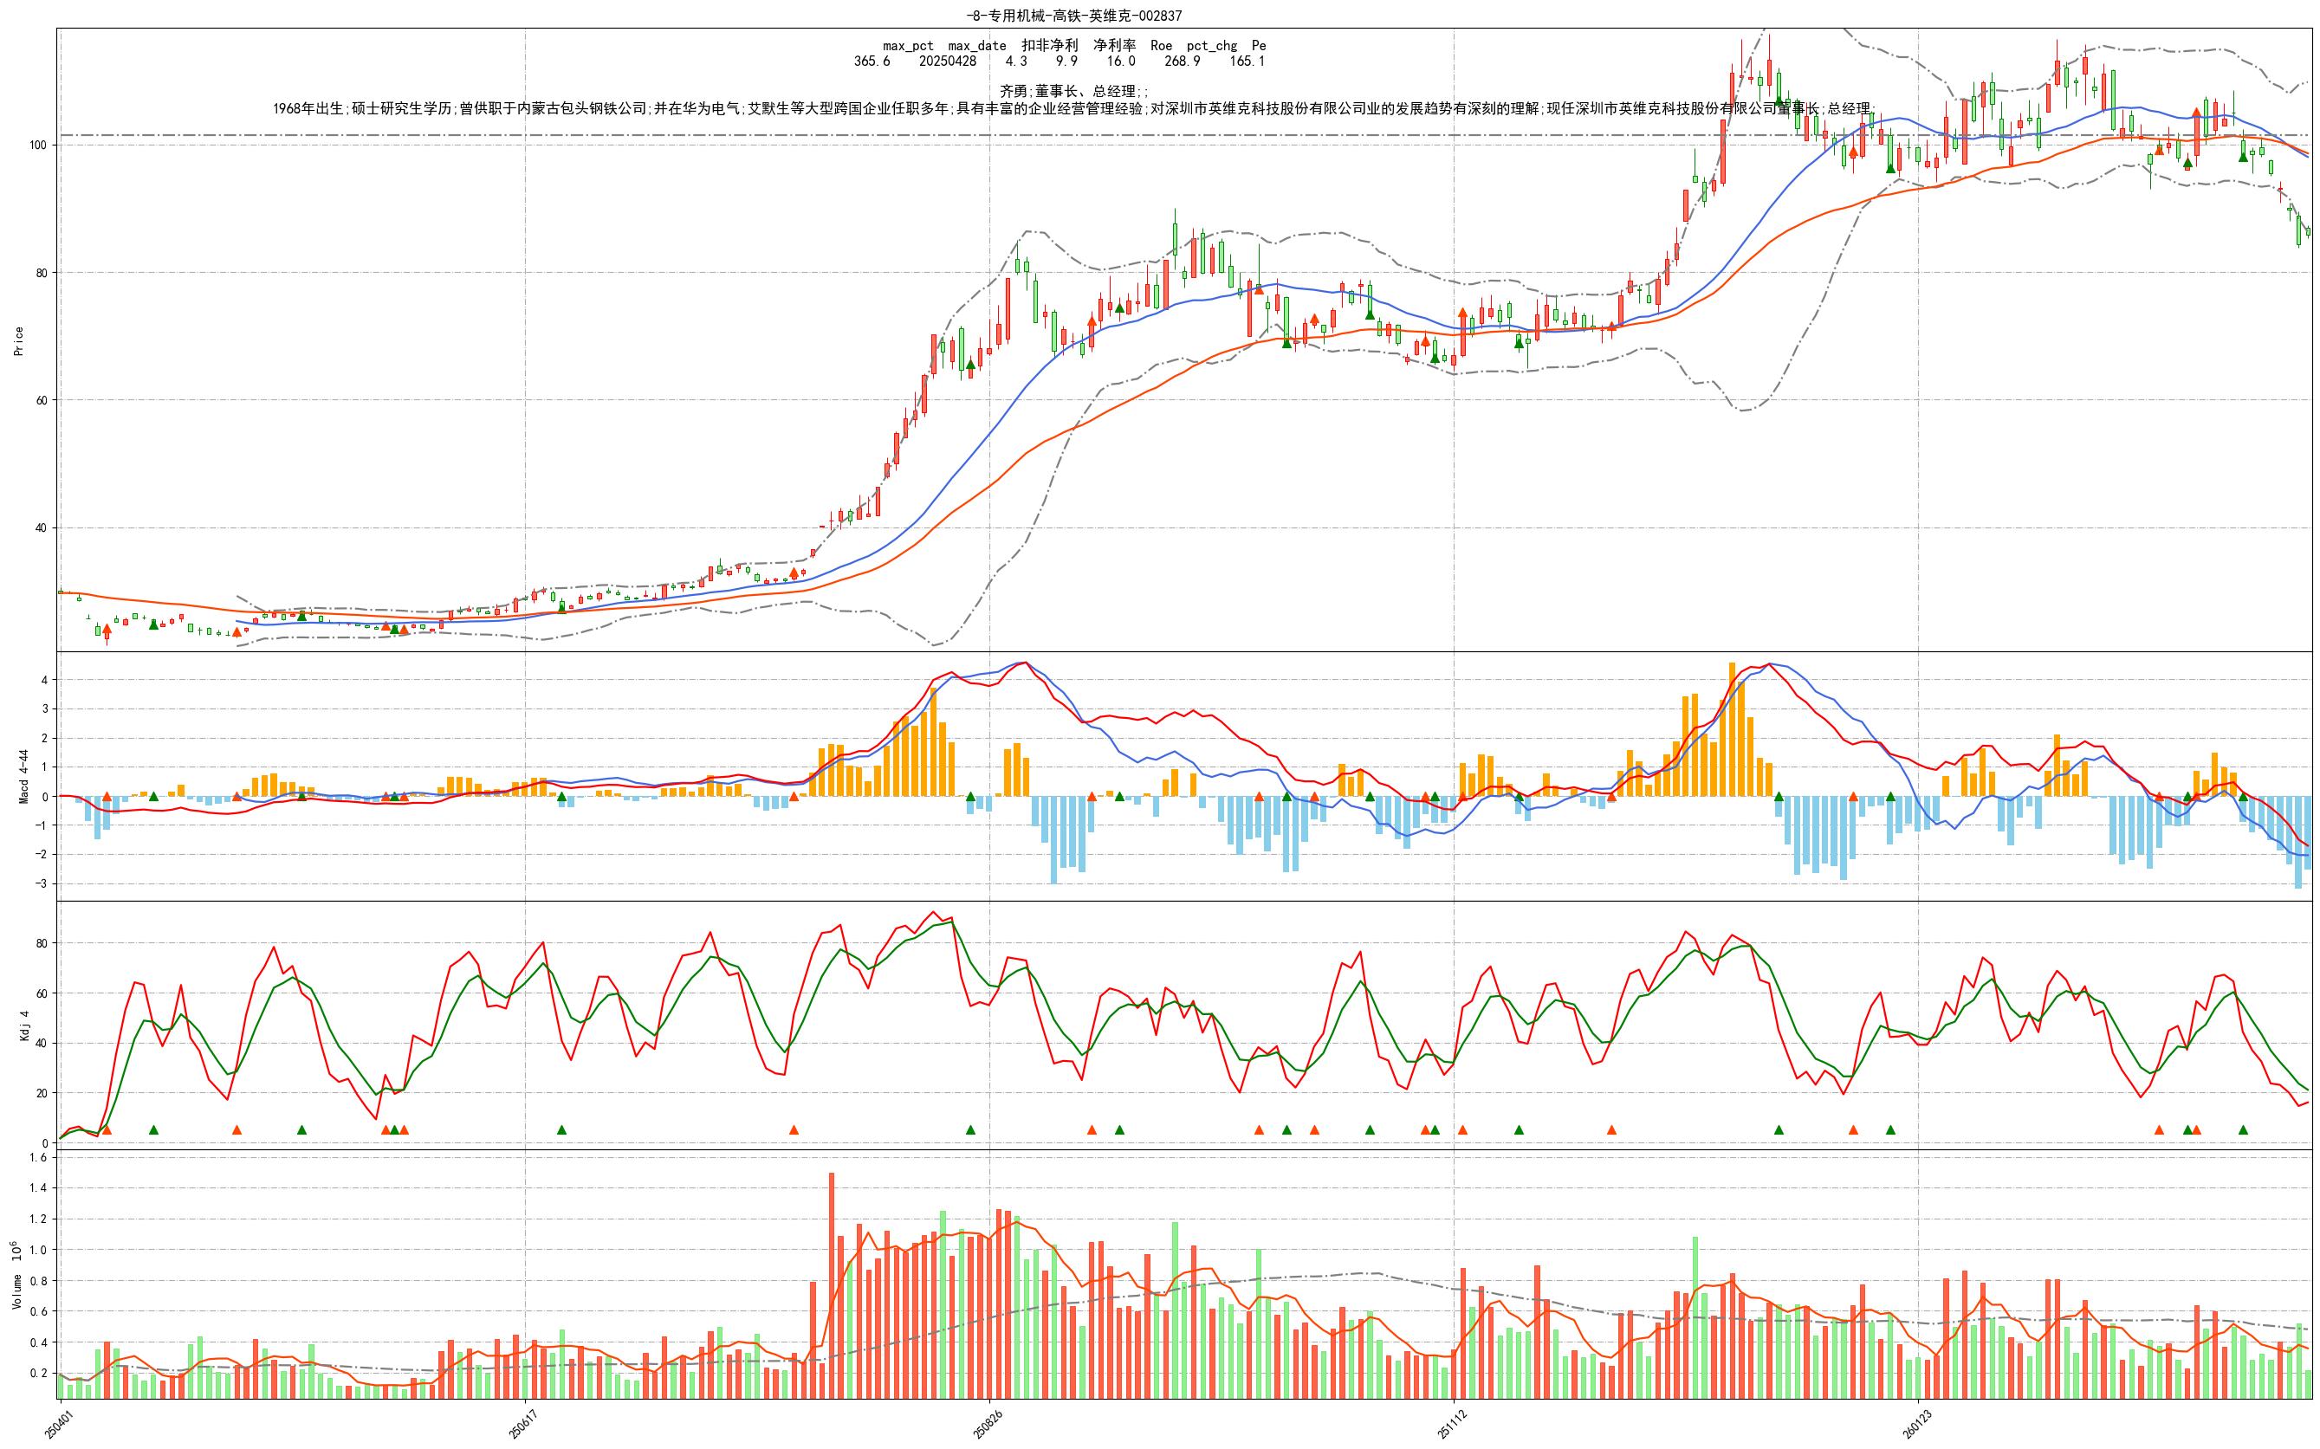Click the tallest red volume bar
Screen dimensions: 2320x1449
831,1284
